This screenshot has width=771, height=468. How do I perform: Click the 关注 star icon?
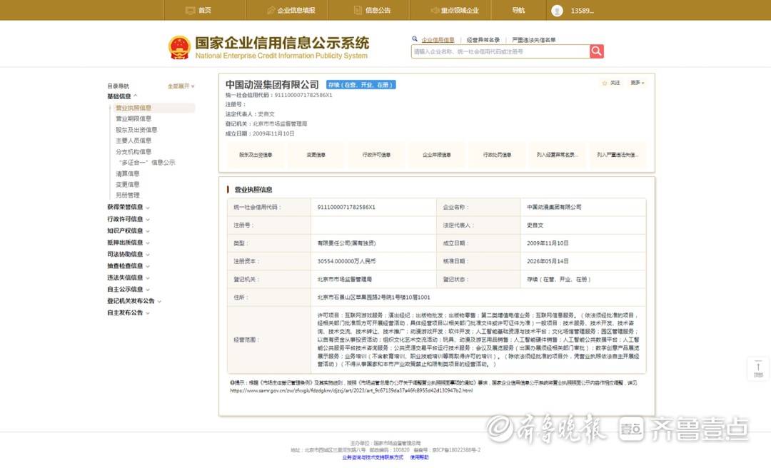coord(605,83)
